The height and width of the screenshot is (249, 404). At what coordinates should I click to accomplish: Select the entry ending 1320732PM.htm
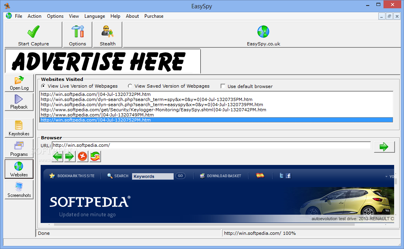(216, 94)
